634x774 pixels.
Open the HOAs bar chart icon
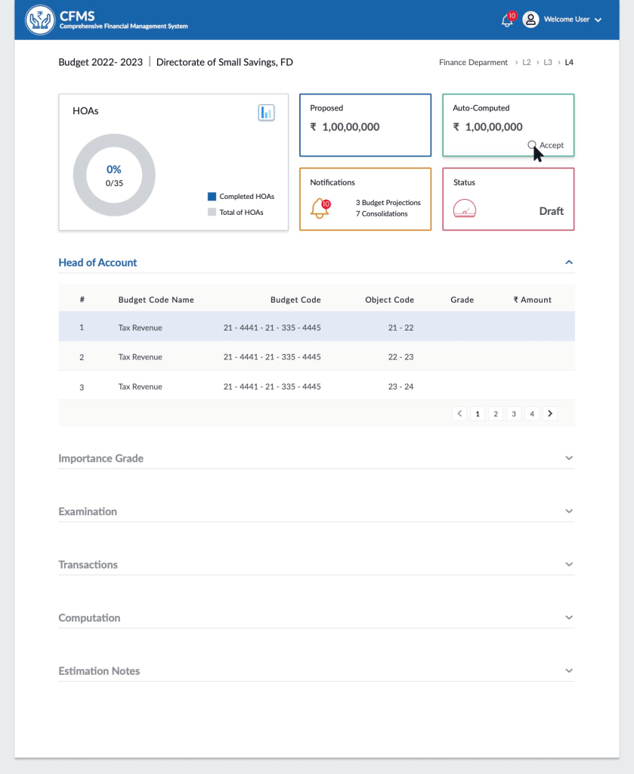click(x=266, y=113)
